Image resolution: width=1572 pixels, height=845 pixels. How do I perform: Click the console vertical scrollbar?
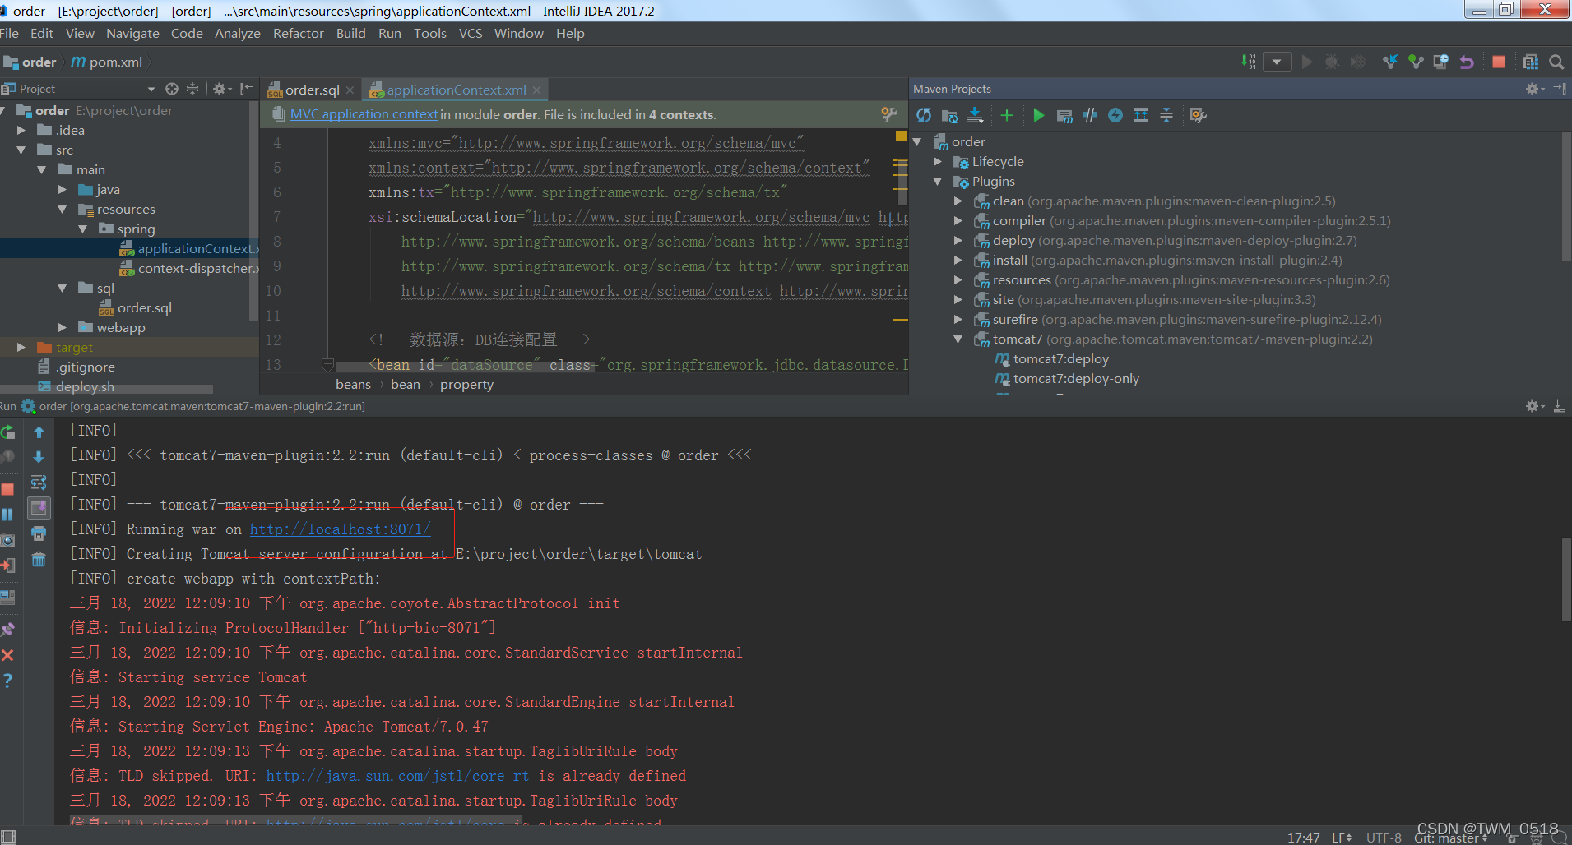1565,579
